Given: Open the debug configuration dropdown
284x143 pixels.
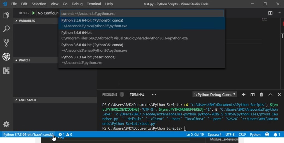Looking at the screenshot, I should pyautogui.click(x=48, y=13).
